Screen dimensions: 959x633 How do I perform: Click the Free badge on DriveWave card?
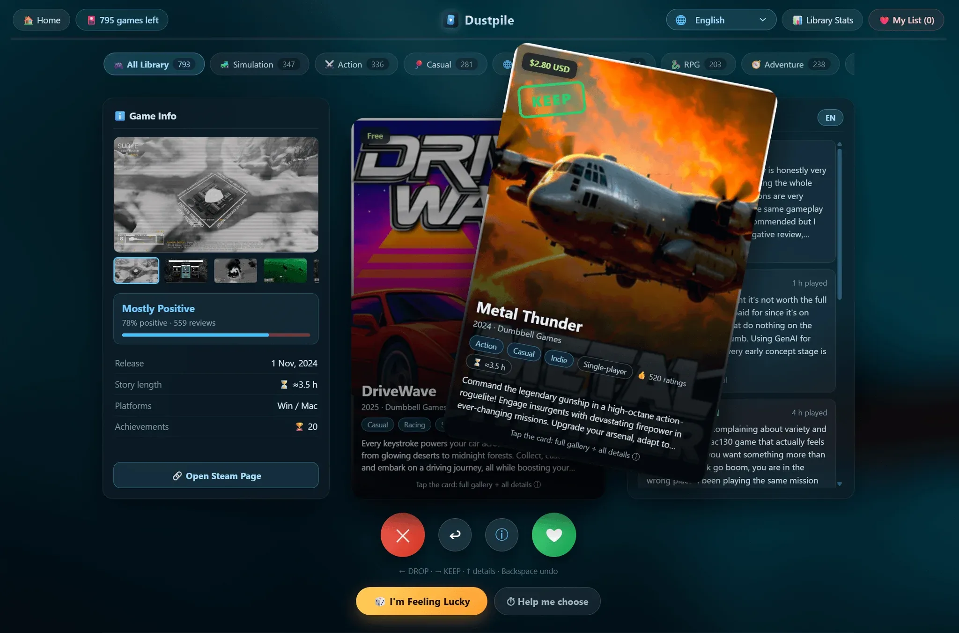point(375,136)
